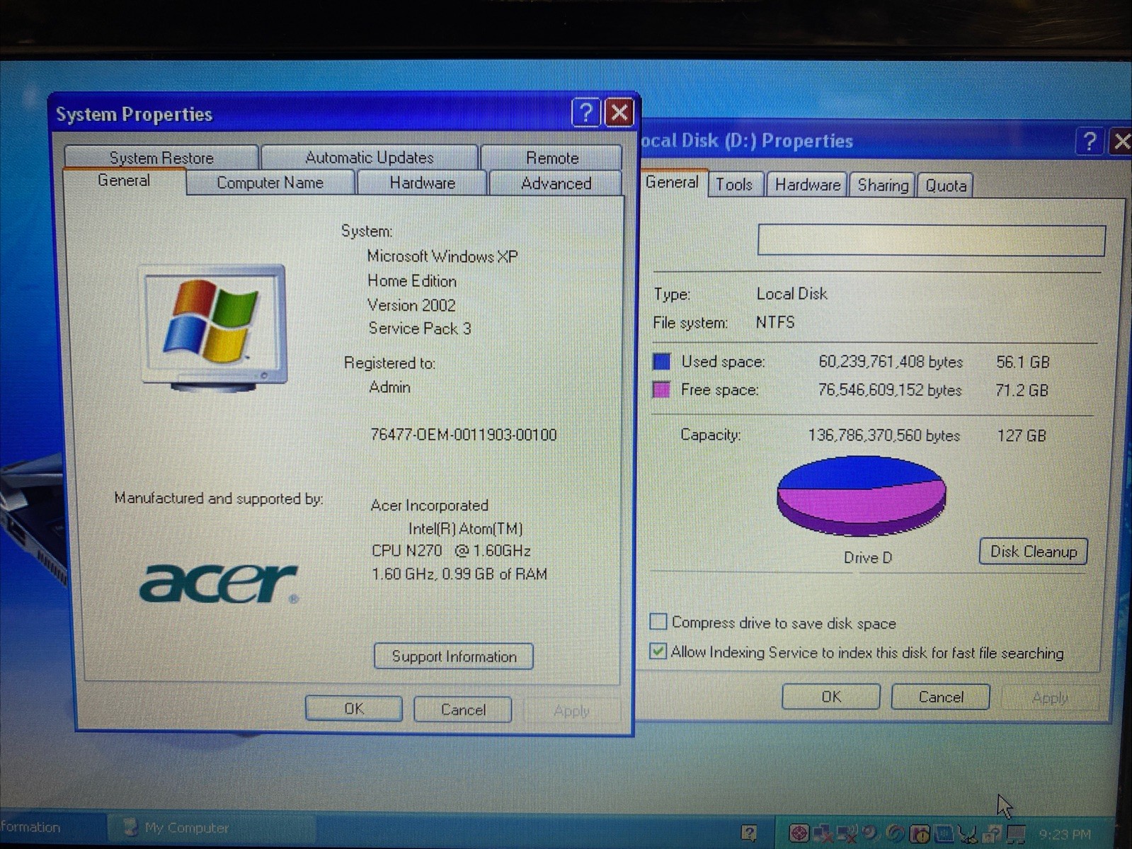Viewport: 1132px width, 849px height.
Task: Click the 'Admin' registered user text
Action: (389, 387)
